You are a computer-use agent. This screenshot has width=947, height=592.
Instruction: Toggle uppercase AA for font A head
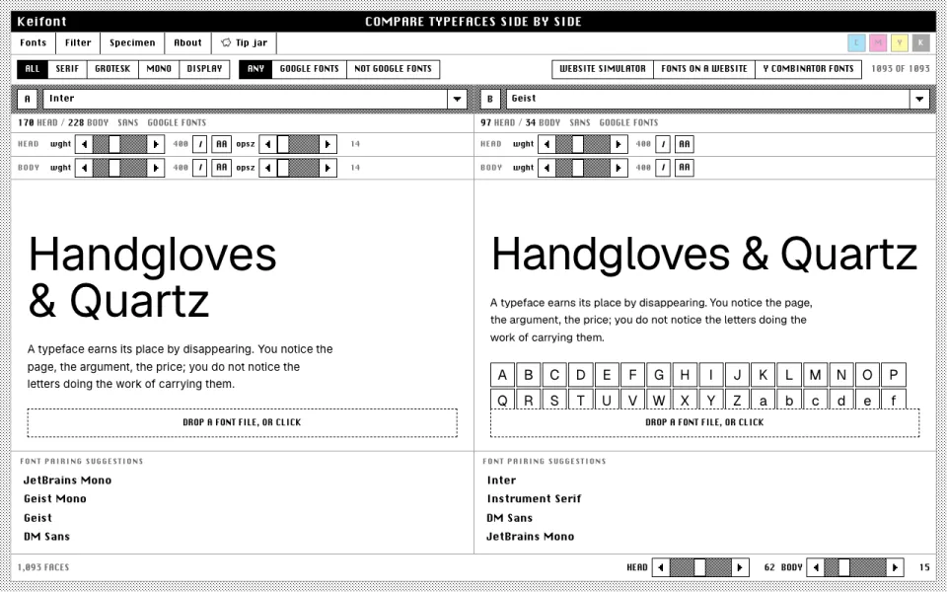pyautogui.click(x=222, y=144)
